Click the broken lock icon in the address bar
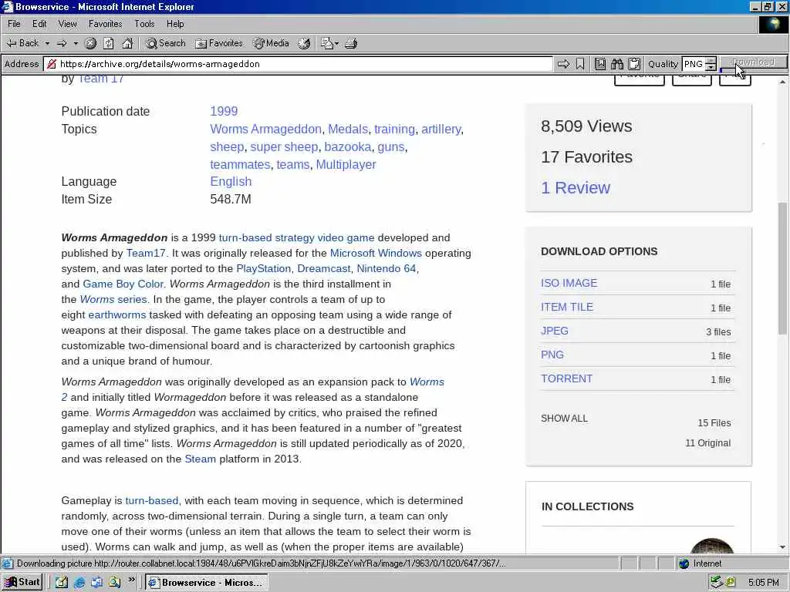The image size is (790, 592). 51,64
